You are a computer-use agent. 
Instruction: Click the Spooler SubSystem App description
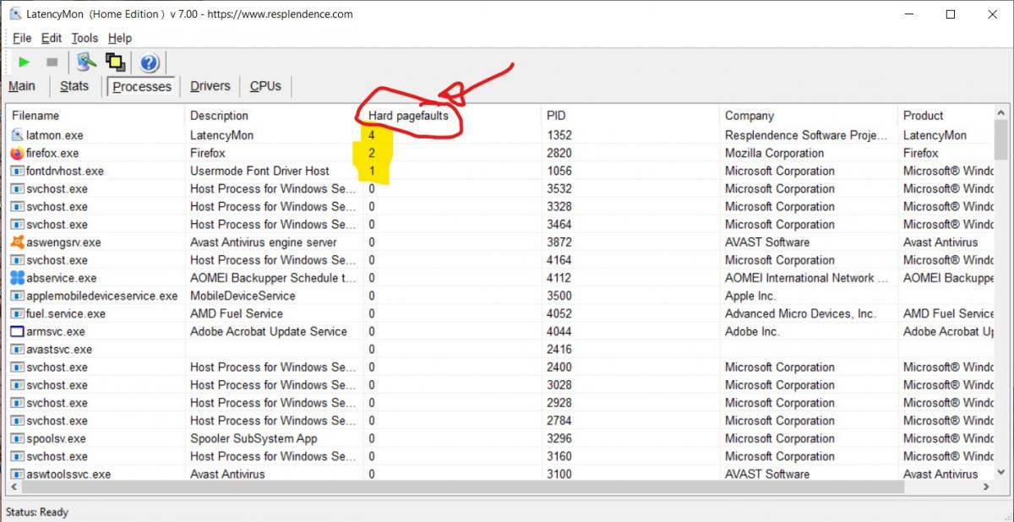(x=253, y=438)
